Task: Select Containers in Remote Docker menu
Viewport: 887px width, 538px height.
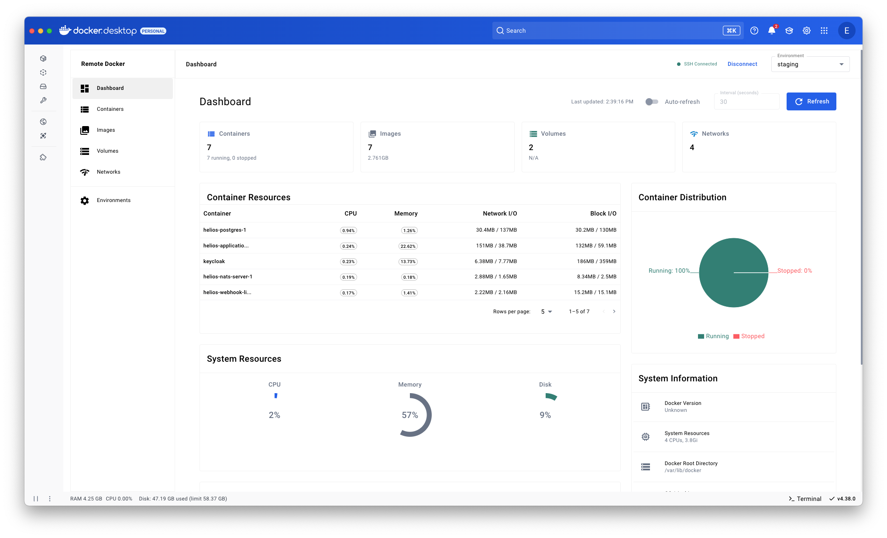Action: (x=110, y=109)
